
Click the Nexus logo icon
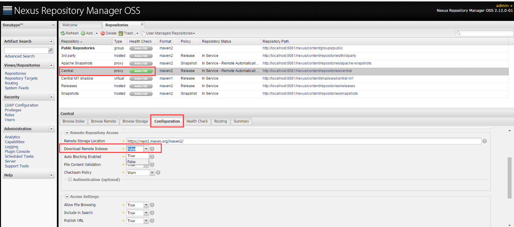click(x=8, y=11)
